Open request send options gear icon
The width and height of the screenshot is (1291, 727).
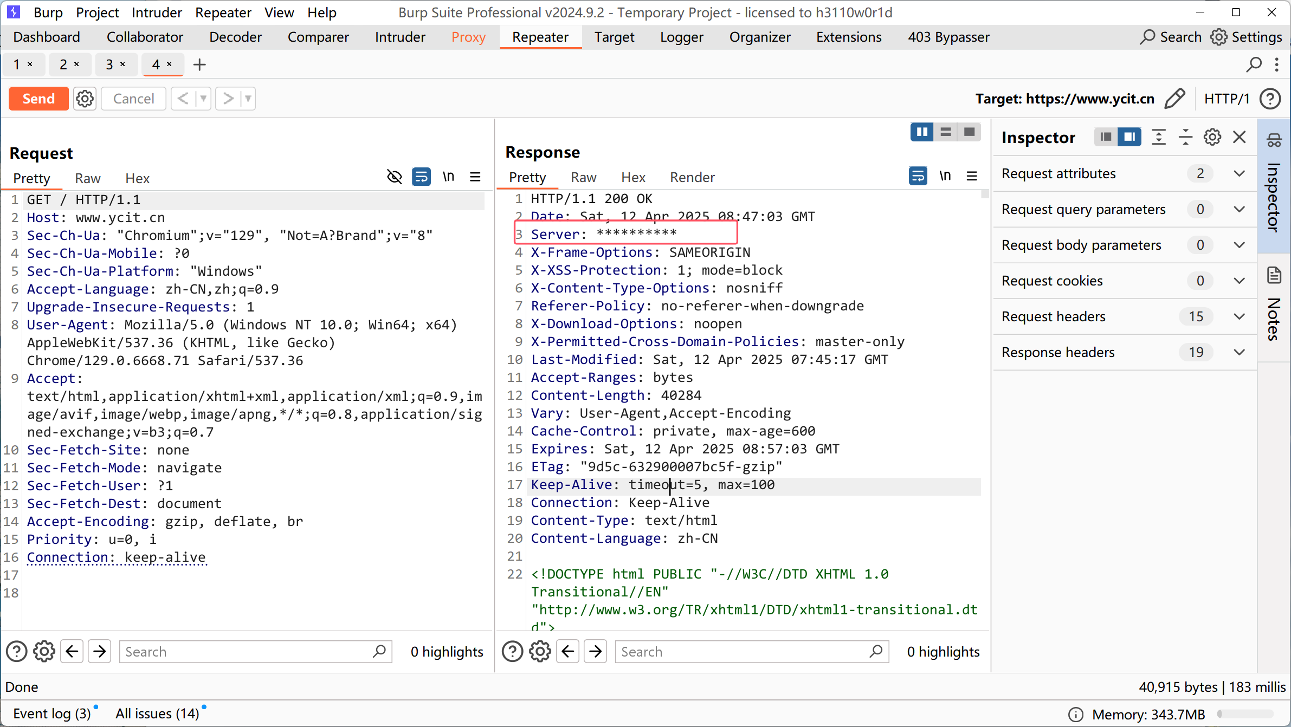click(85, 99)
